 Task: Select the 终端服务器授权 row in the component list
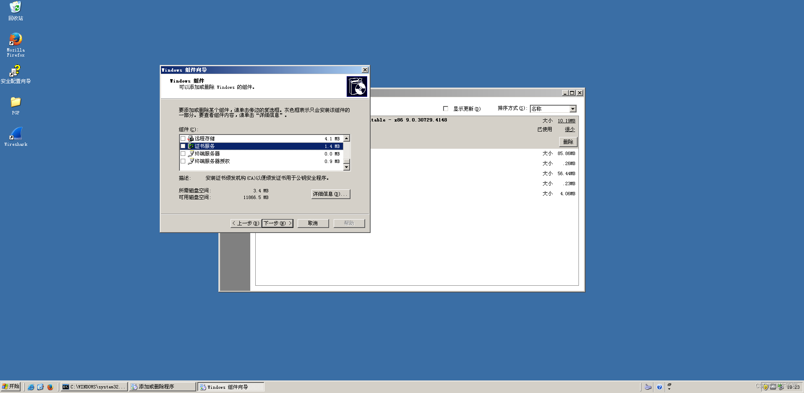pos(261,161)
